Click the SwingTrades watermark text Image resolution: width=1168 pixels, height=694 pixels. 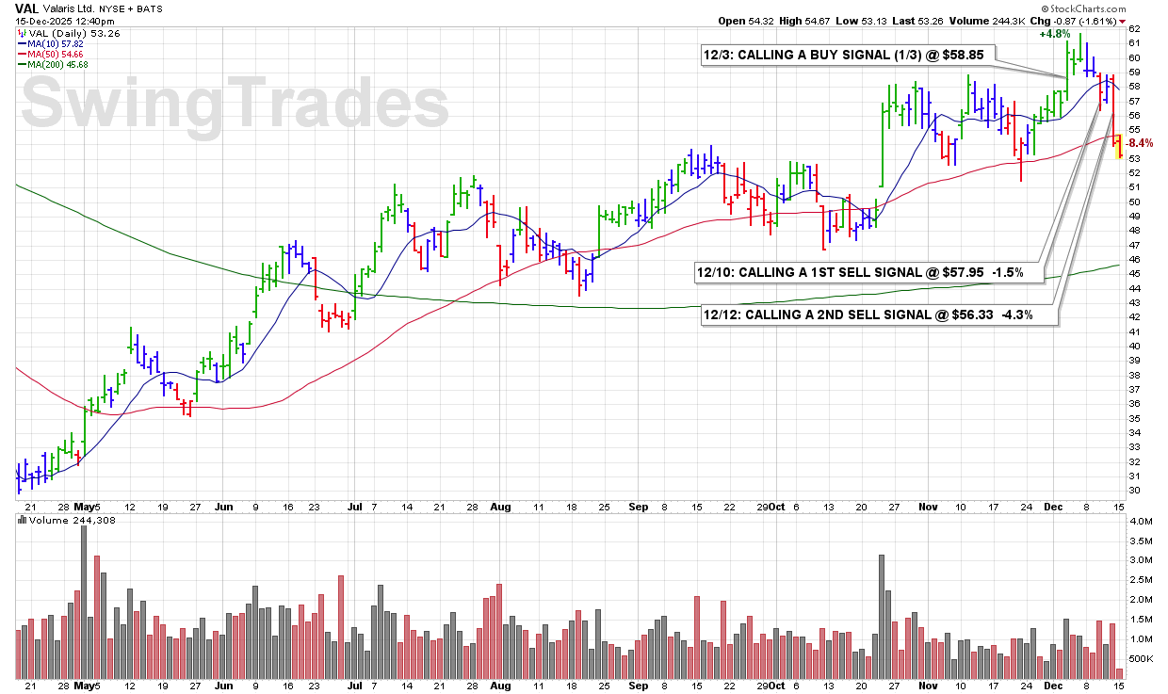click(x=234, y=103)
